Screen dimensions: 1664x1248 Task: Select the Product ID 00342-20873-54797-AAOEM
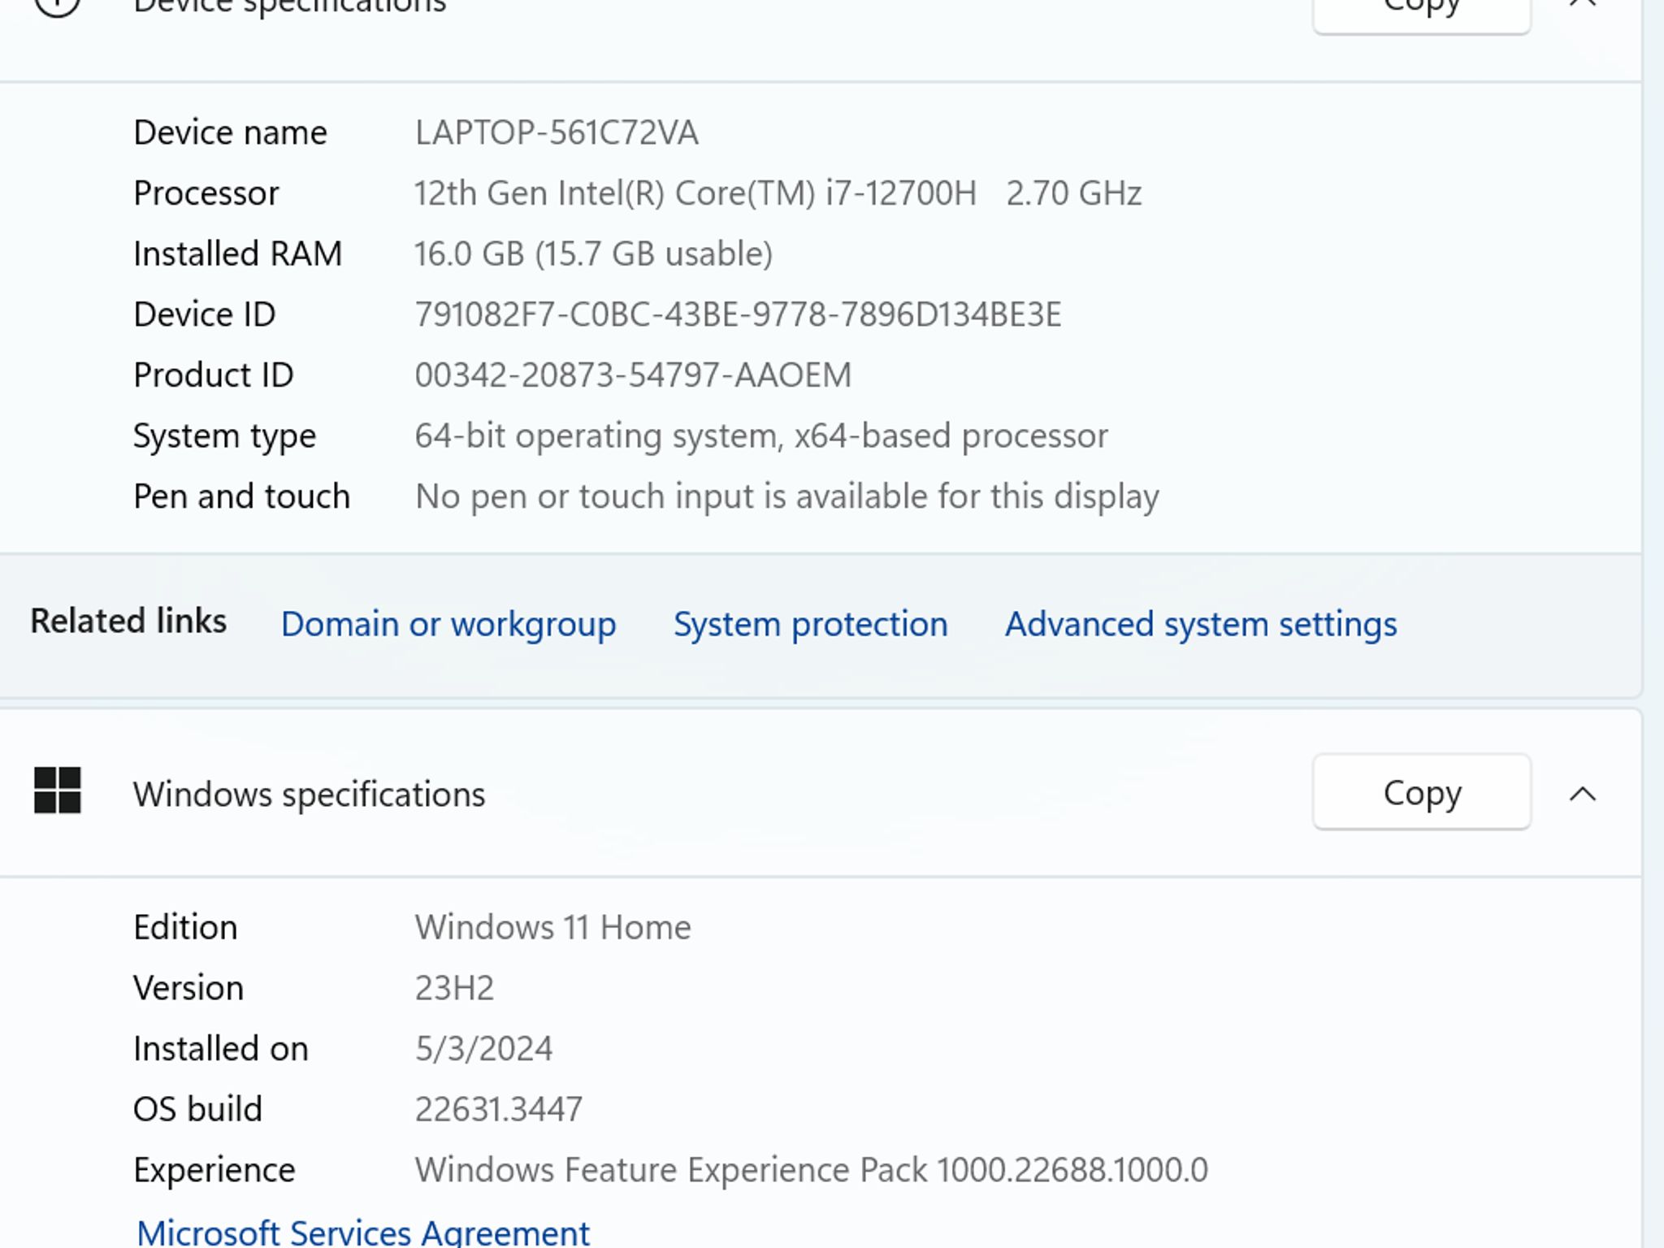tap(633, 375)
